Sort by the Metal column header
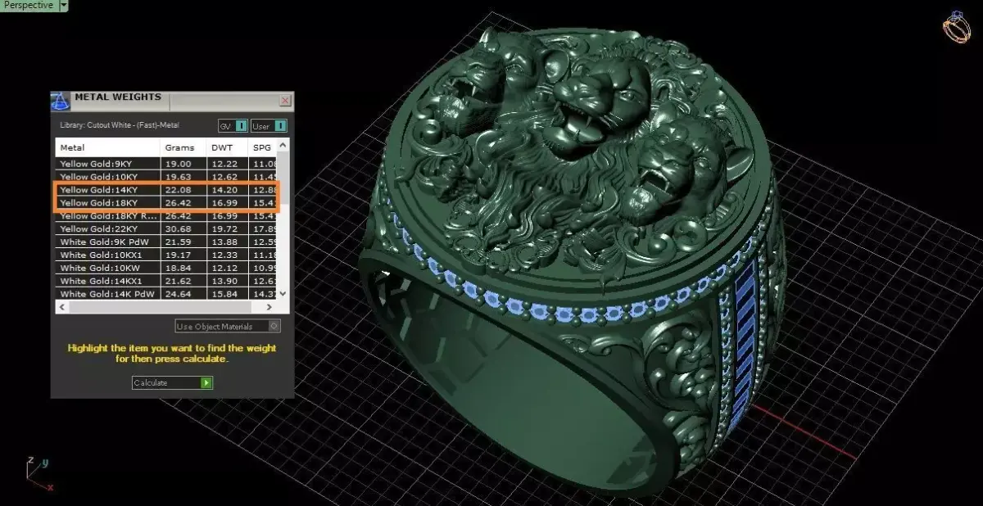Viewport: 983px width, 506px height. tap(107, 148)
